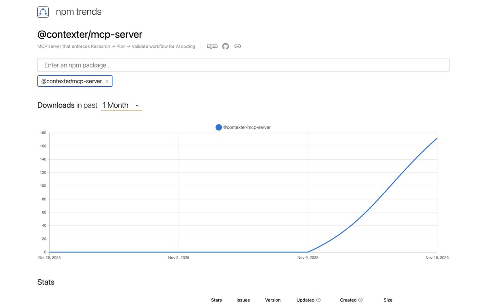The image size is (487, 304).
Task: Remove the @contexter/mcp-server package tag
Action: click(x=107, y=81)
